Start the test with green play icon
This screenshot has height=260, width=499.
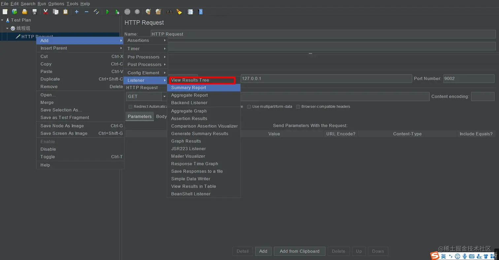(x=107, y=12)
